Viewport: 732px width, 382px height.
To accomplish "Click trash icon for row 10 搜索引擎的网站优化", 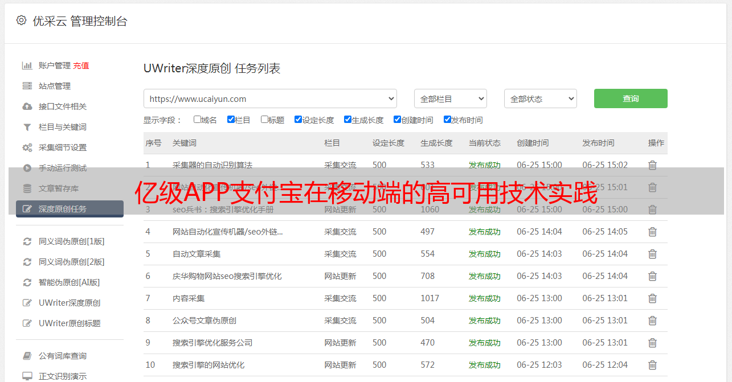I will 652,365.
